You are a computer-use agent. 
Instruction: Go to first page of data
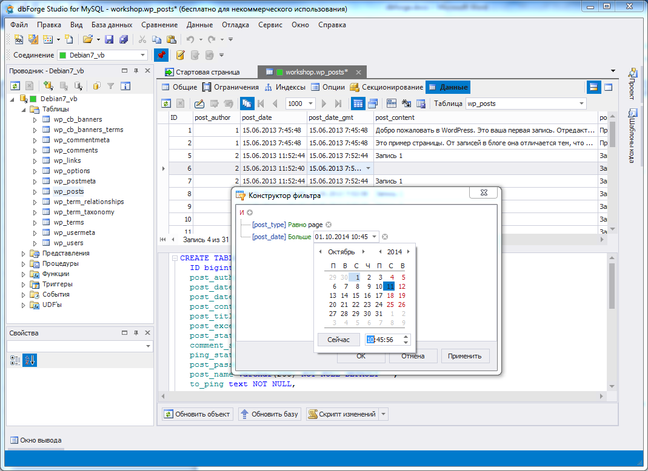pyautogui.click(x=261, y=104)
